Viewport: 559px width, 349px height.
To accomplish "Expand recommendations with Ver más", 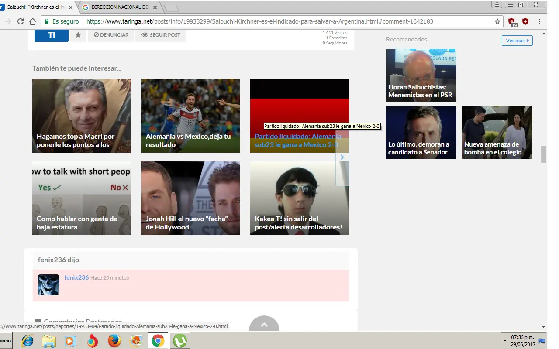I will pos(517,41).
